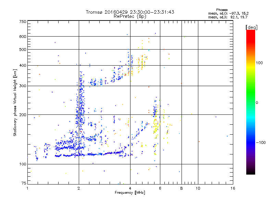
Task: Click x-axis tick label '10'
Action: tap(198, 188)
